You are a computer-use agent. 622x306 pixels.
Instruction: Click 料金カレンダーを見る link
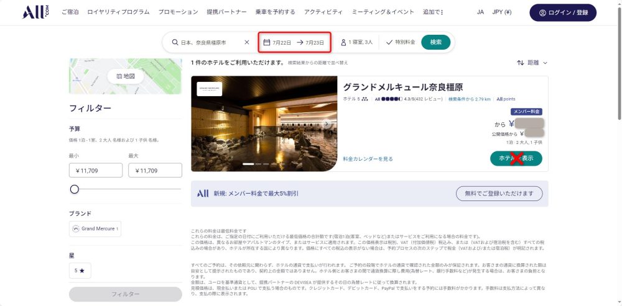pos(368,159)
